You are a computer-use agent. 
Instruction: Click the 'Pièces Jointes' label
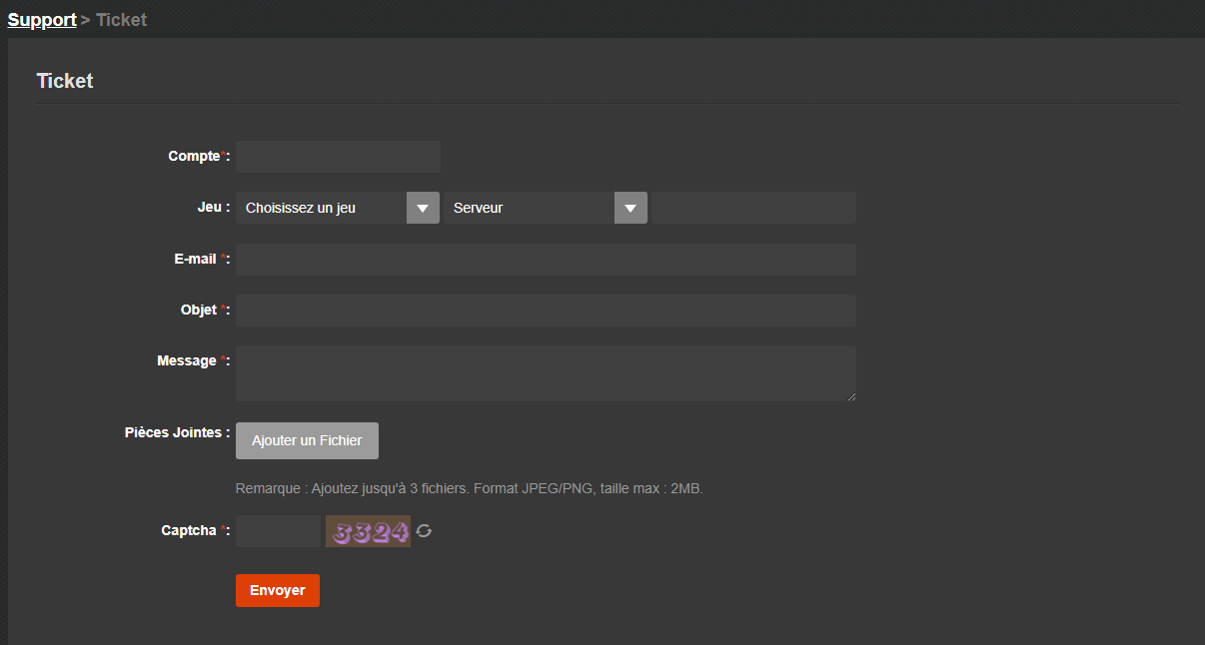coord(173,433)
